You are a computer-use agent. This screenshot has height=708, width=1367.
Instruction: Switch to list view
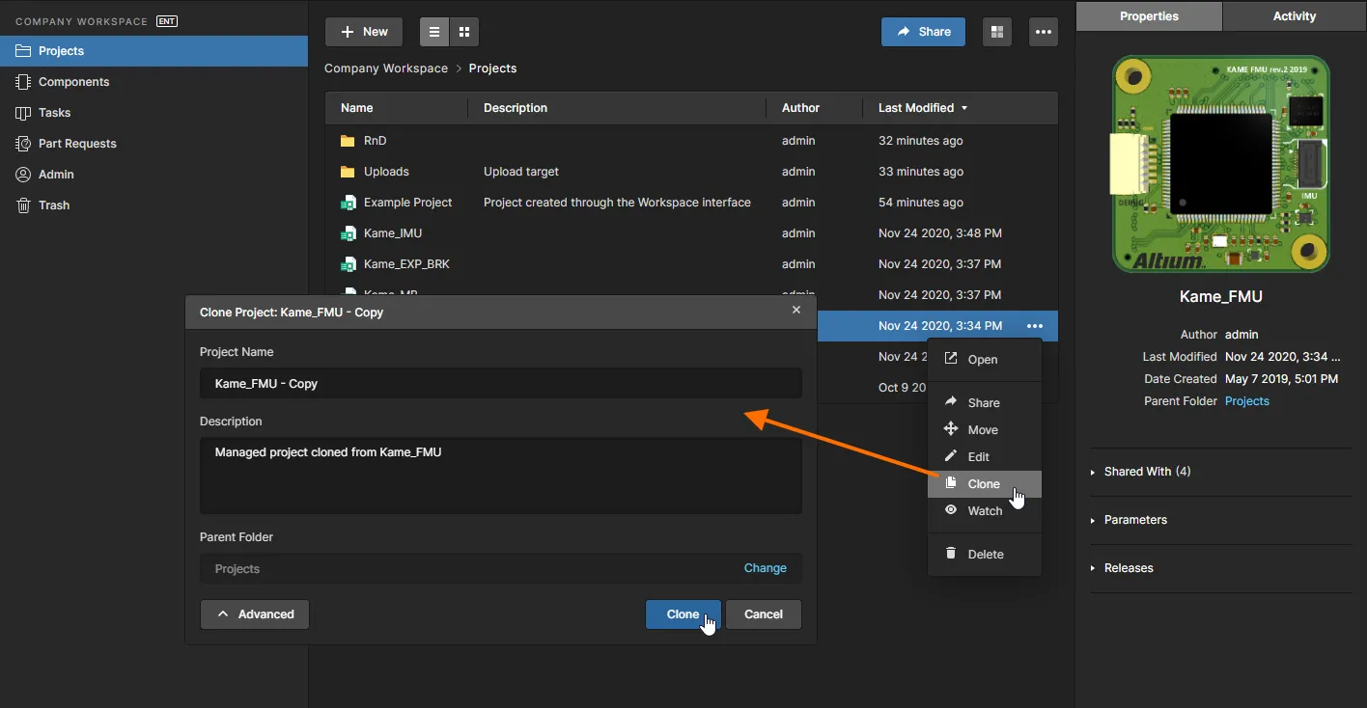[434, 32]
